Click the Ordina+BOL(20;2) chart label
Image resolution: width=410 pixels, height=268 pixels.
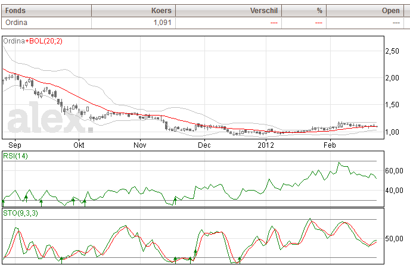33,41
